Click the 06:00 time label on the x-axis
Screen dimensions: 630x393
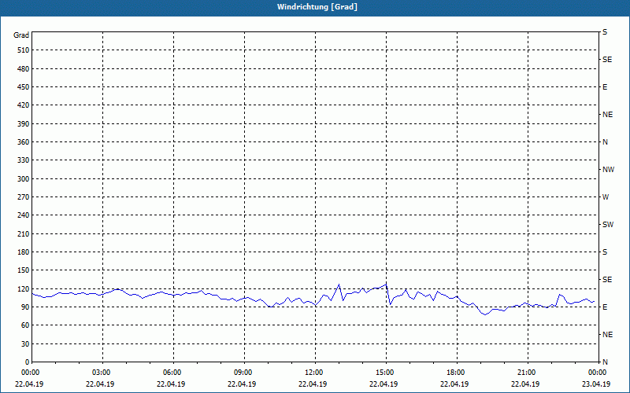tap(173, 373)
